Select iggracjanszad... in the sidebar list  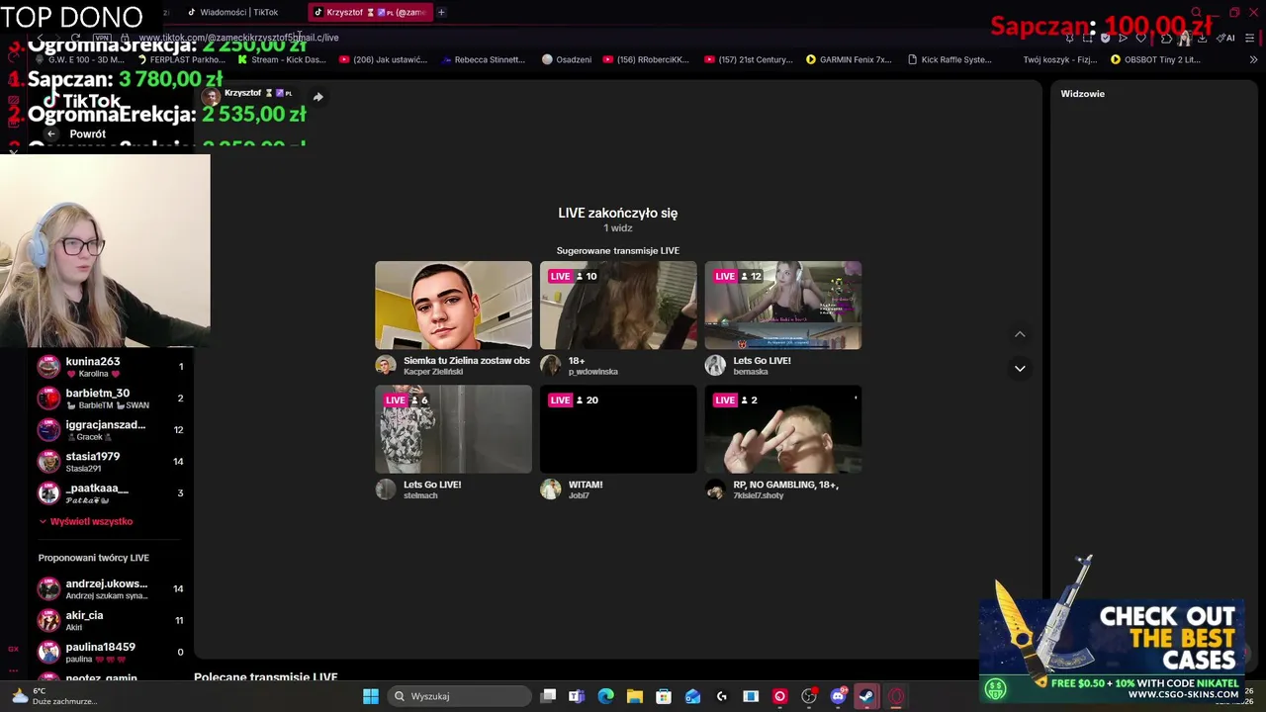tap(111, 430)
